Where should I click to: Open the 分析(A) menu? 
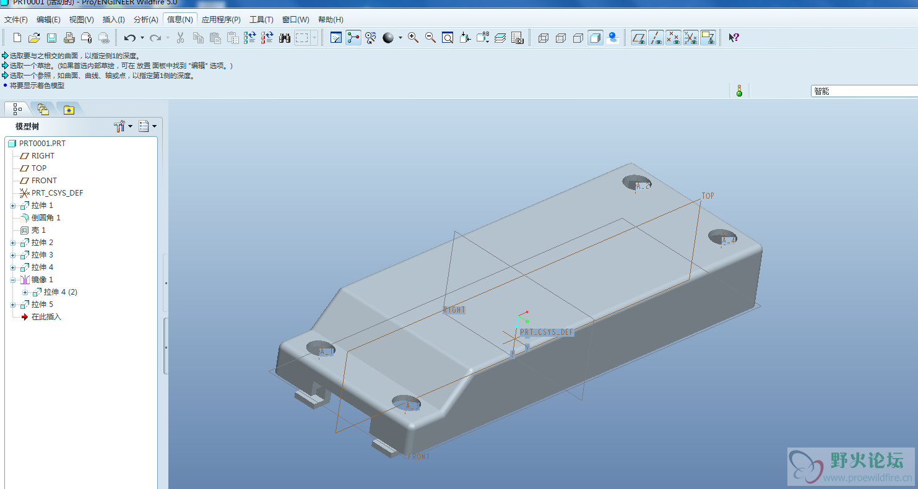[x=146, y=20]
